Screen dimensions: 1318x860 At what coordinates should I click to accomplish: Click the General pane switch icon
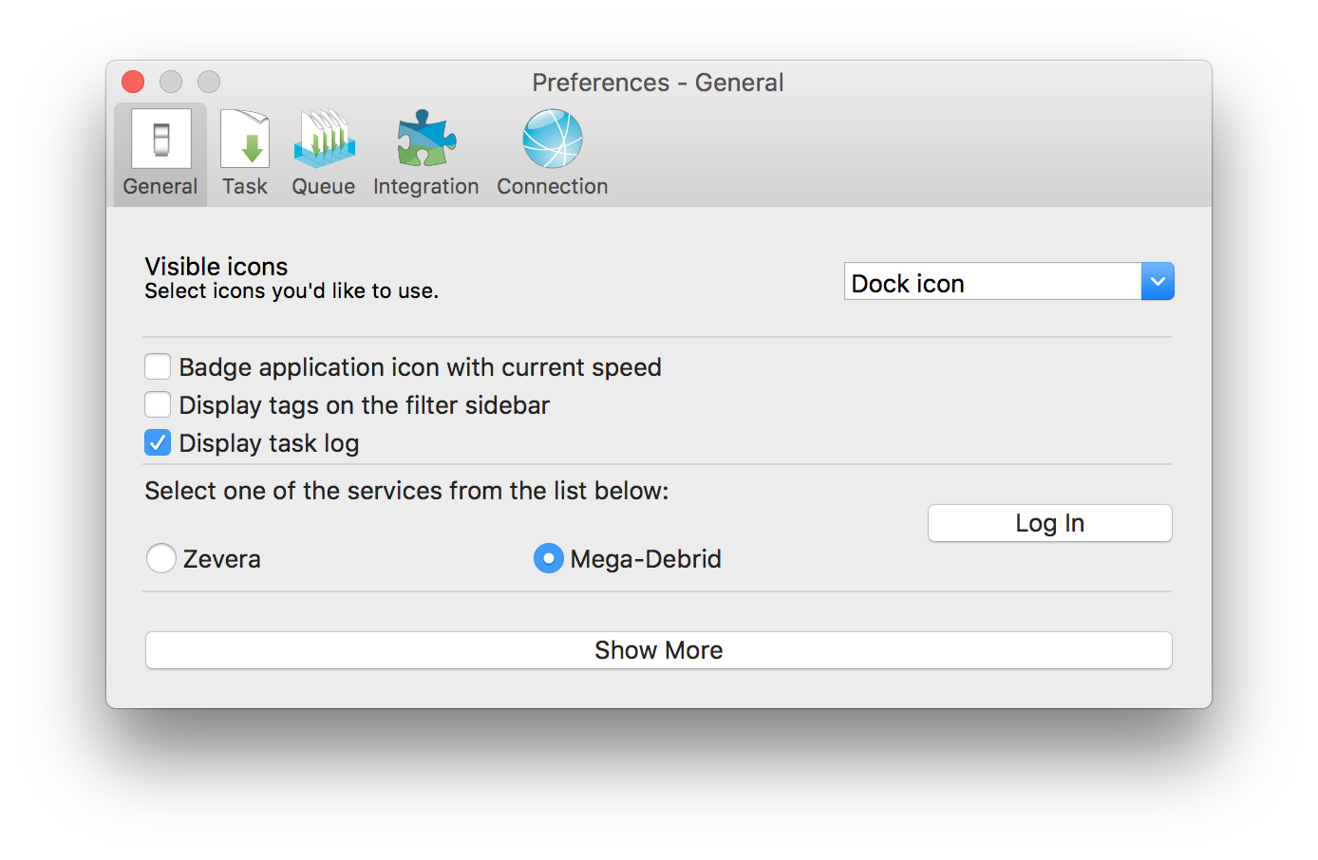(160, 138)
